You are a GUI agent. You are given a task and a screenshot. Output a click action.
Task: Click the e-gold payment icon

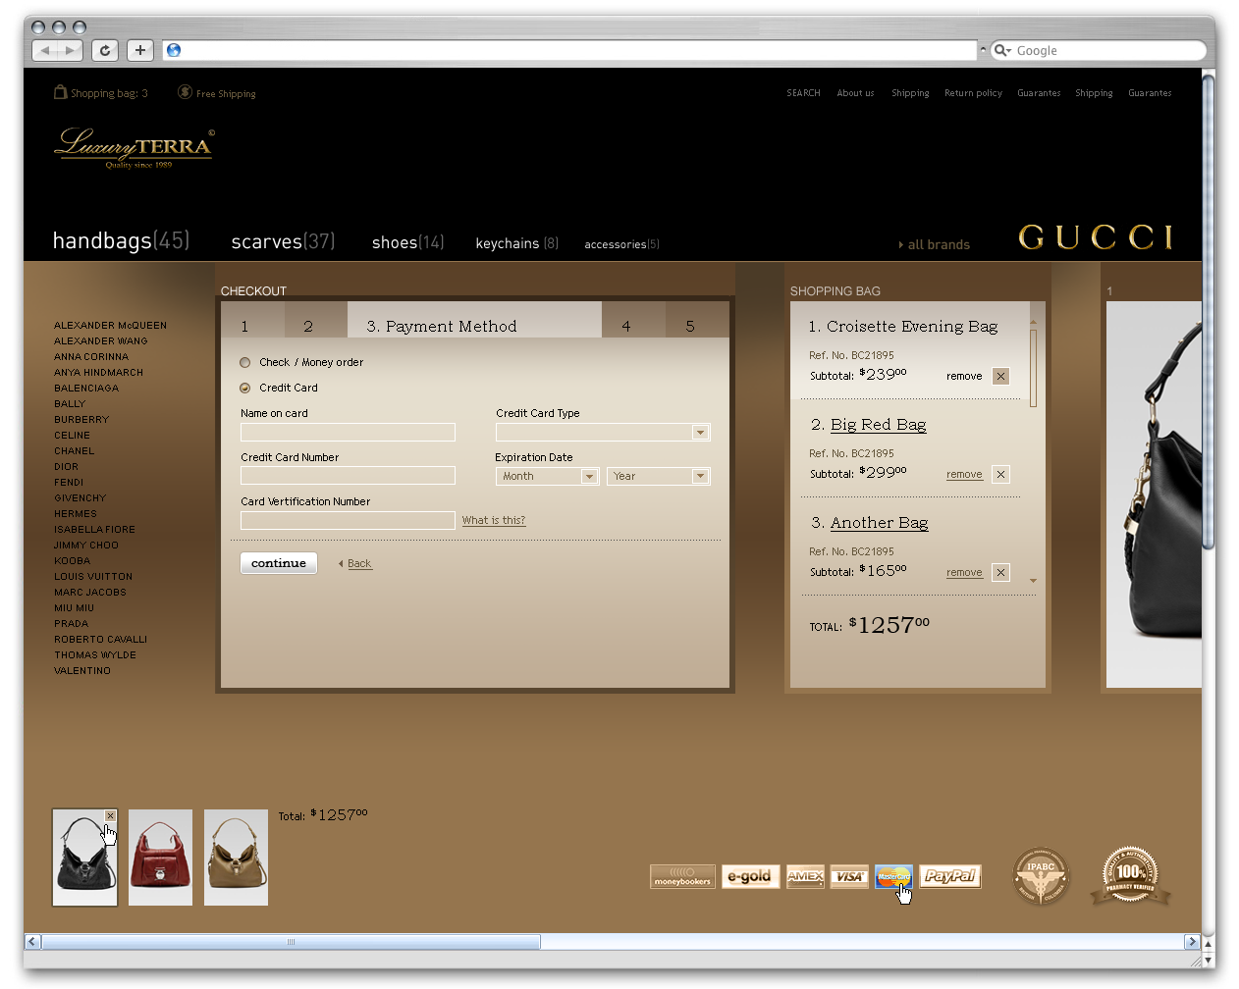coord(750,876)
